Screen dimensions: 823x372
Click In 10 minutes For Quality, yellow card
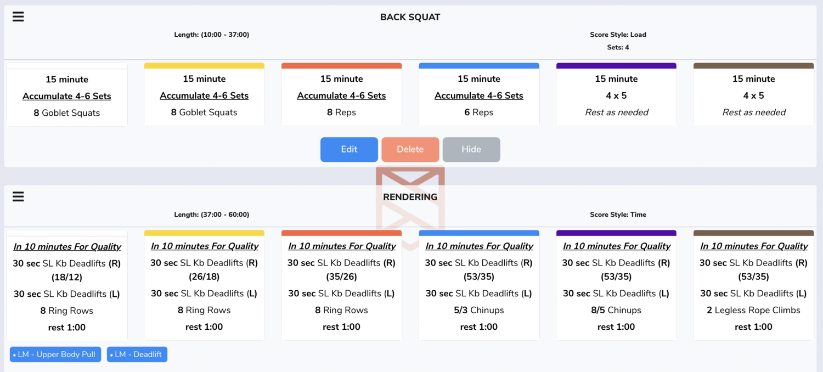click(x=204, y=246)
